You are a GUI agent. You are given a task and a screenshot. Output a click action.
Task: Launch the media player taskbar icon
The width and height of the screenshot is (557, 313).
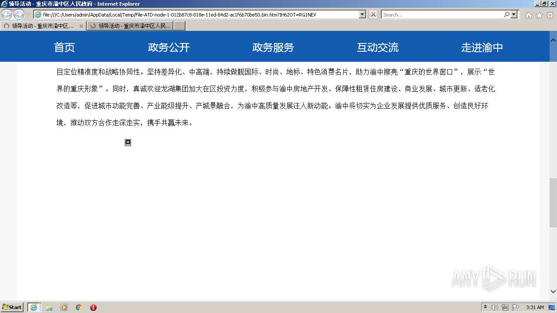click(64, 307)
